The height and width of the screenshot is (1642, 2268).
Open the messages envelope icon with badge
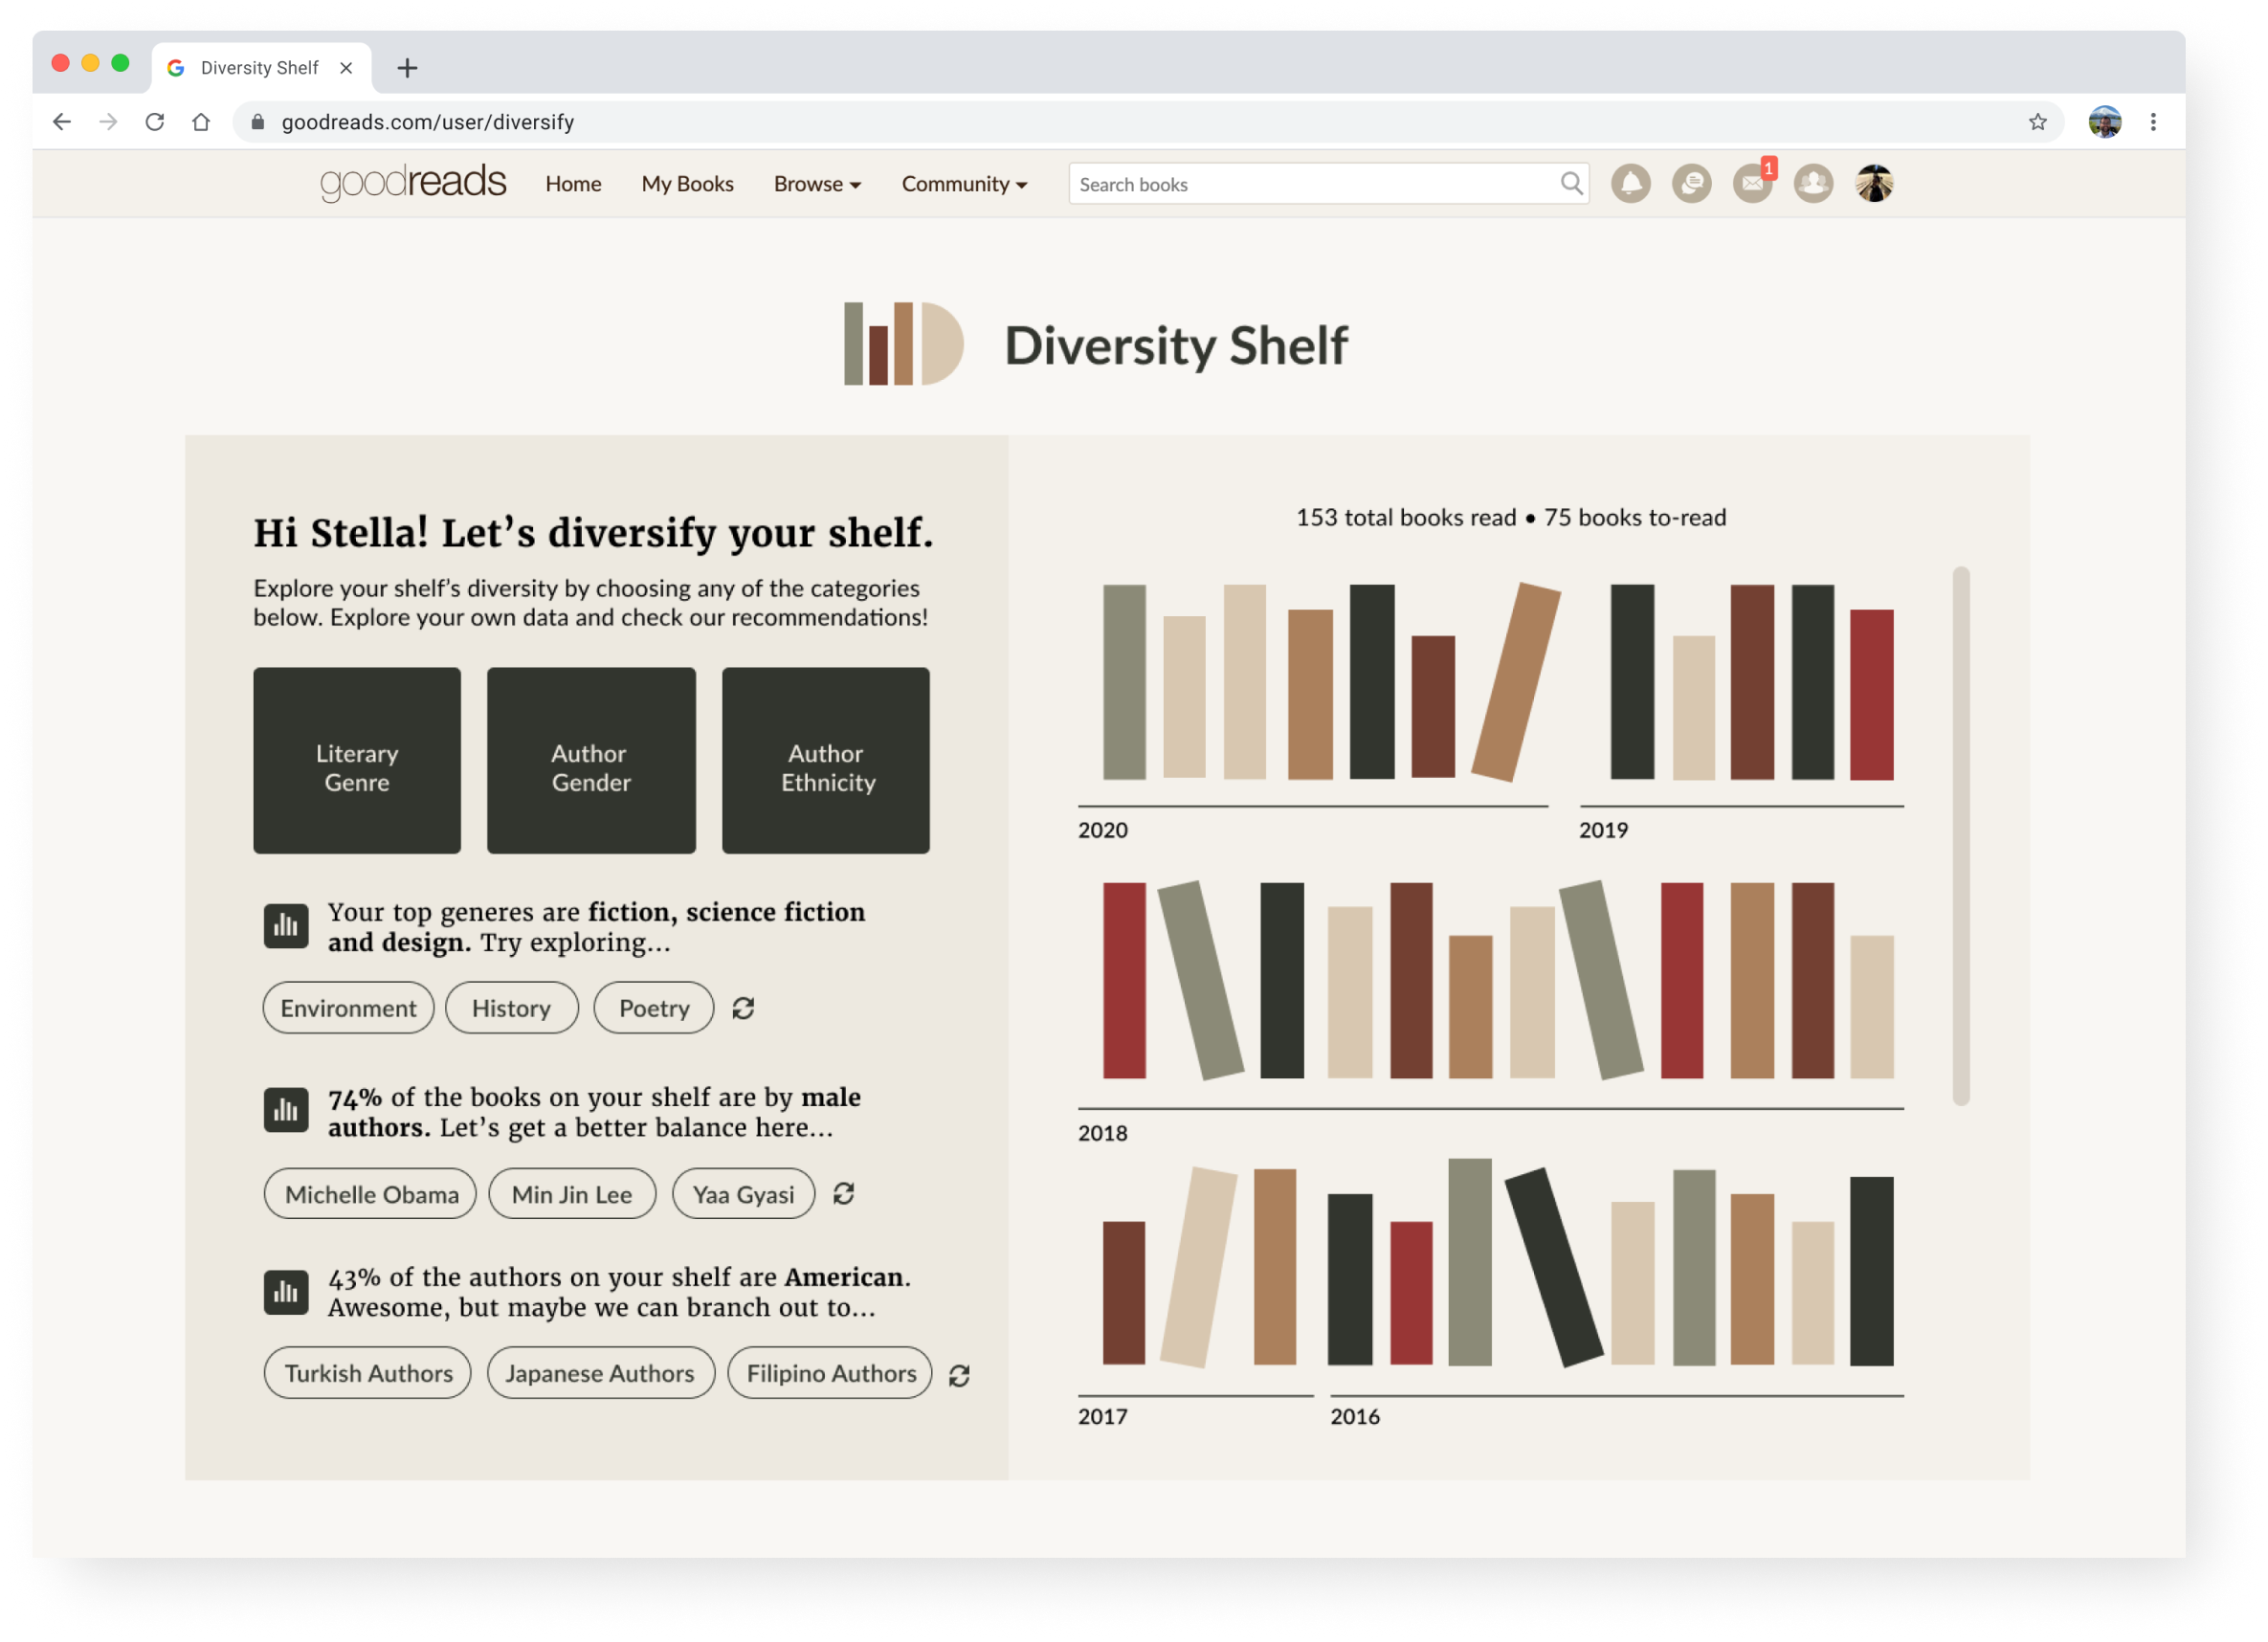(x=1752, y=184)
